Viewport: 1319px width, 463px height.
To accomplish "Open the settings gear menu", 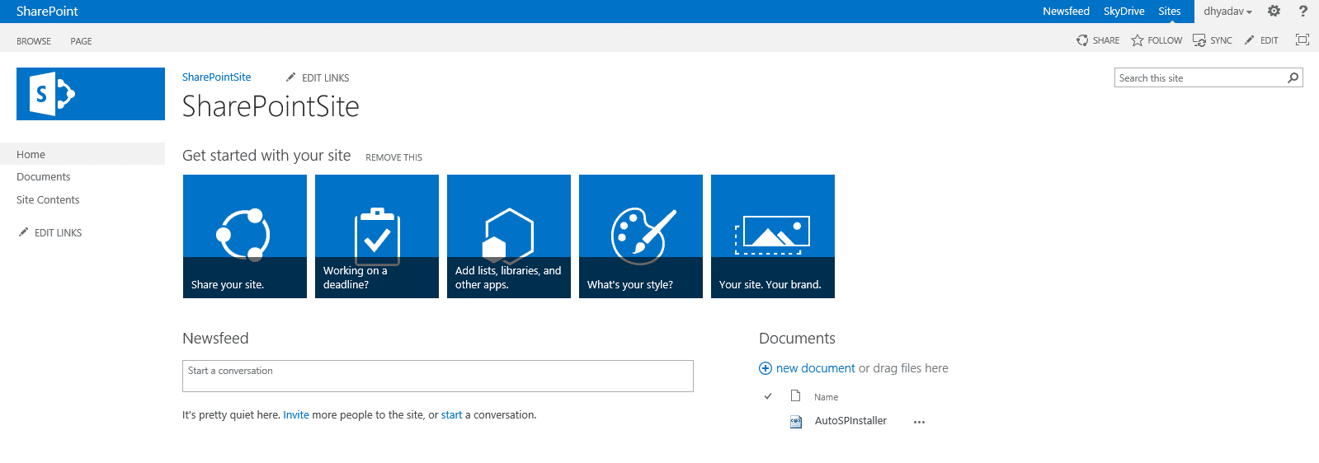I will pos(1274,11).
